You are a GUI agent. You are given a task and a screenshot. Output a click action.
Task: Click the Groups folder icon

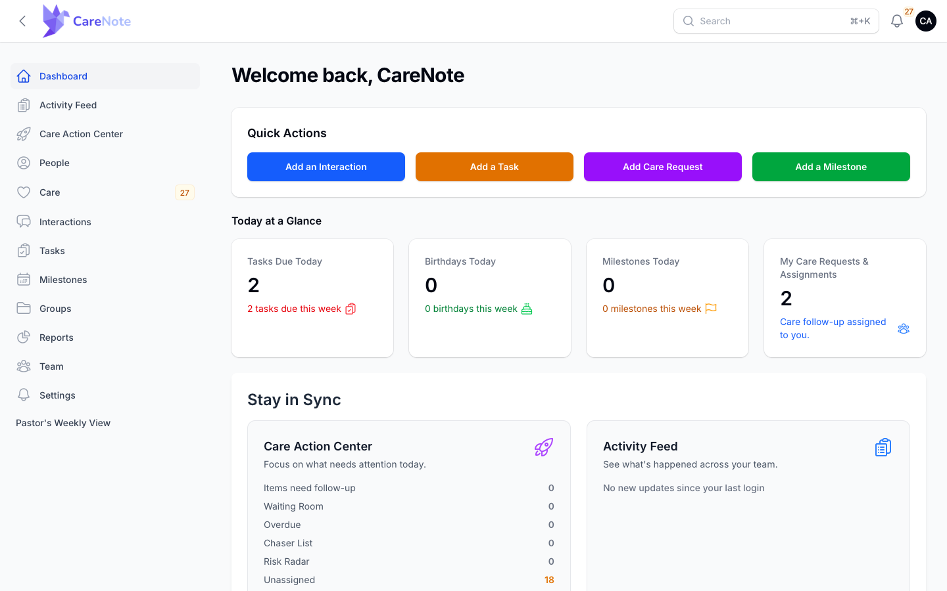24,309
